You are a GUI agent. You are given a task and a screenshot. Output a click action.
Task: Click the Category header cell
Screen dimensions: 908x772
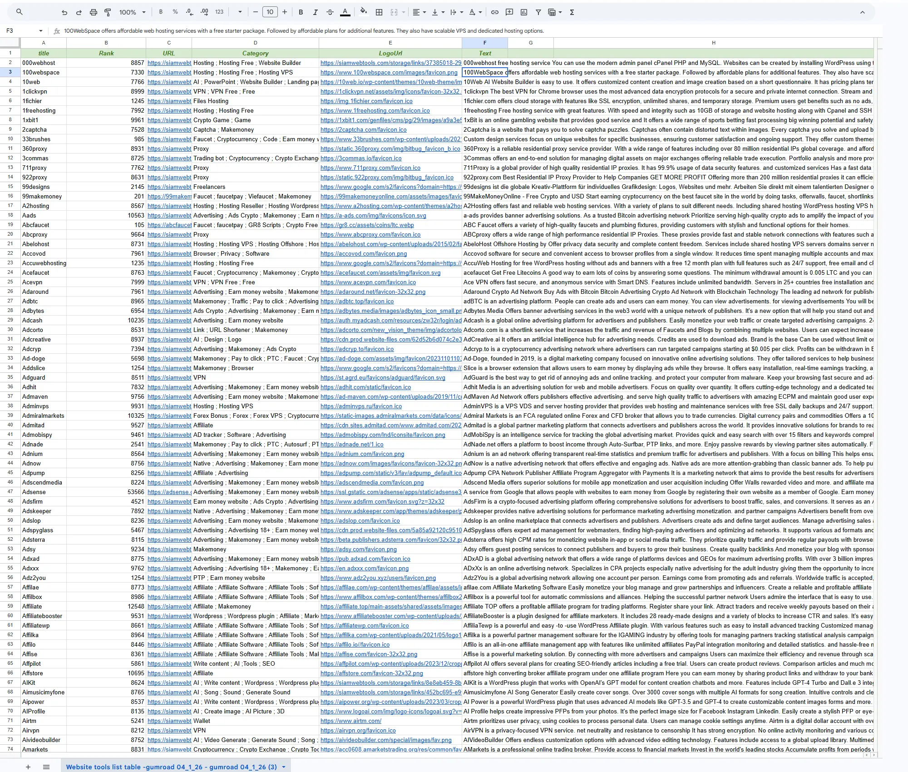click(255, 53)
